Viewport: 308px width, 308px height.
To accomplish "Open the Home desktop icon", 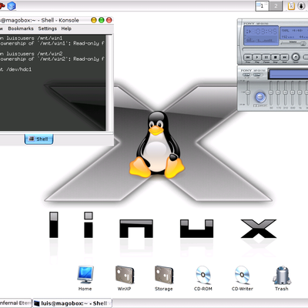I will tap(85, 278).
